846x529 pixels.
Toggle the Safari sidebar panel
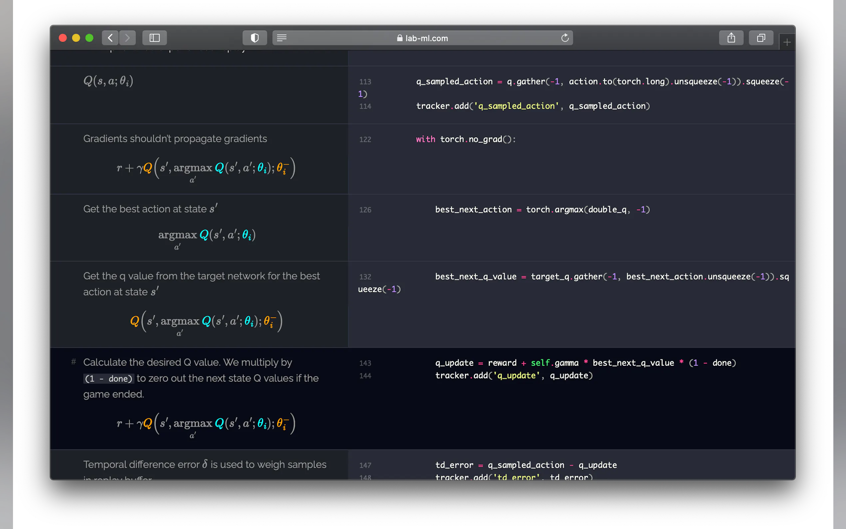[154, 38]
